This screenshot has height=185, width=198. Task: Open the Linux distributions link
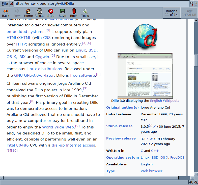tap(44, 69)
